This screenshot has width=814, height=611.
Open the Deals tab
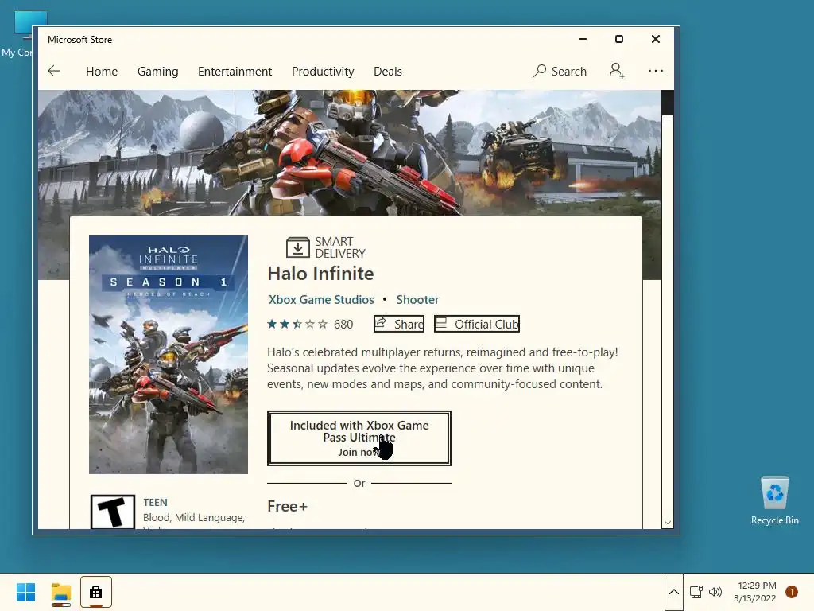point(388,71)
